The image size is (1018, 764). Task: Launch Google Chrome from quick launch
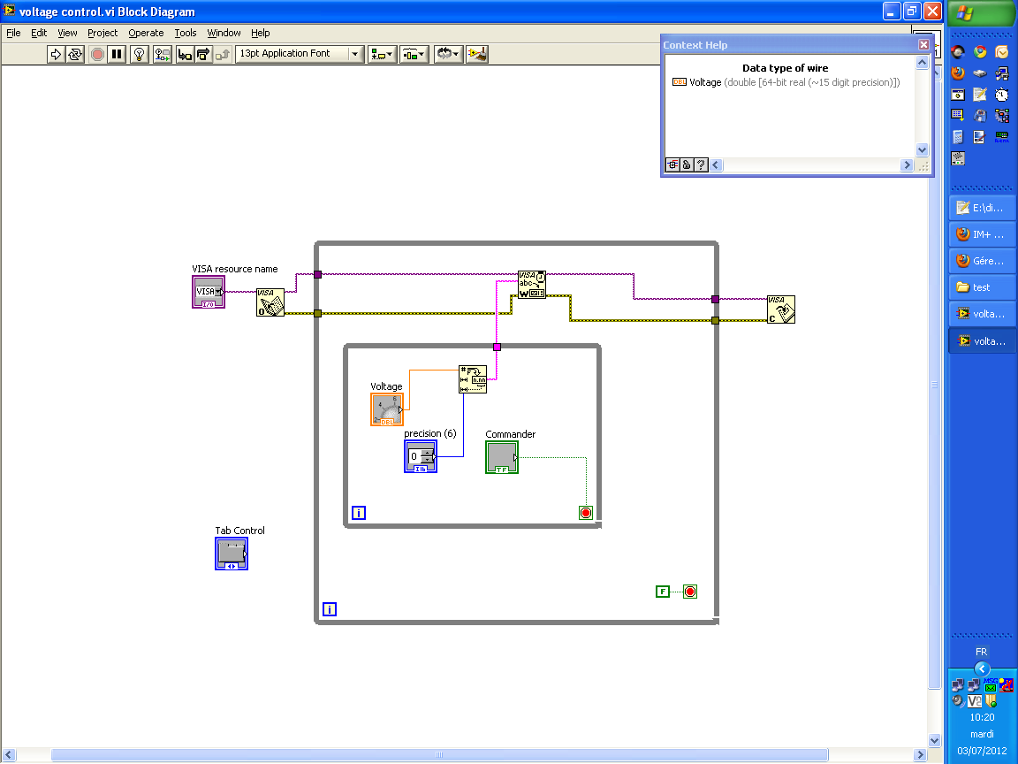980,52
